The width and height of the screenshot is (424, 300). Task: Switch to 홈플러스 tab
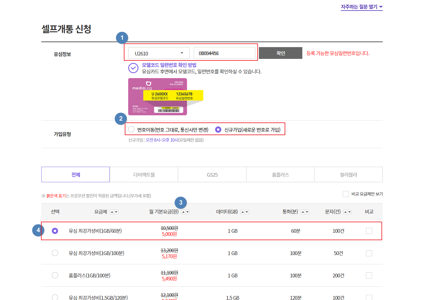[280, 174]
